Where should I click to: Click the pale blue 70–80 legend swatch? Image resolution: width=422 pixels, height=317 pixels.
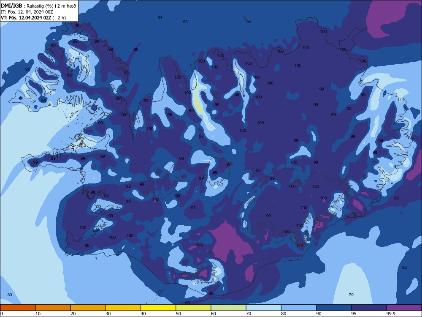pos(264,308)
